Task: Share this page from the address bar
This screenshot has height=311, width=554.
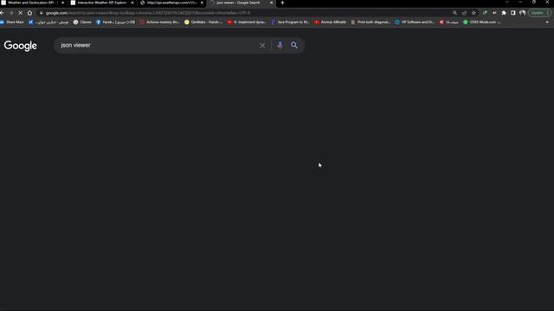Action: tap(464, 13)
